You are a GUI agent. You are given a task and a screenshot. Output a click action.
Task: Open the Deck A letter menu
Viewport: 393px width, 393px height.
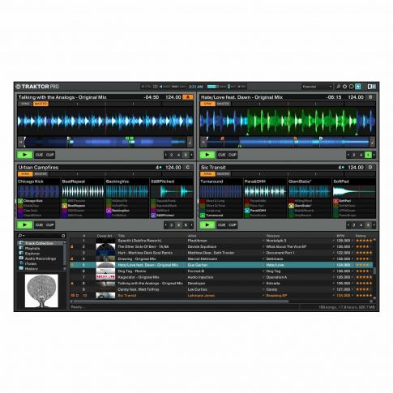[188, 97]
